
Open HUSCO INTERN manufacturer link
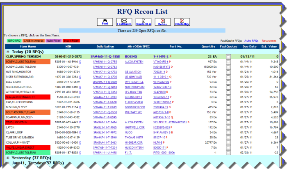coord(134,147)
